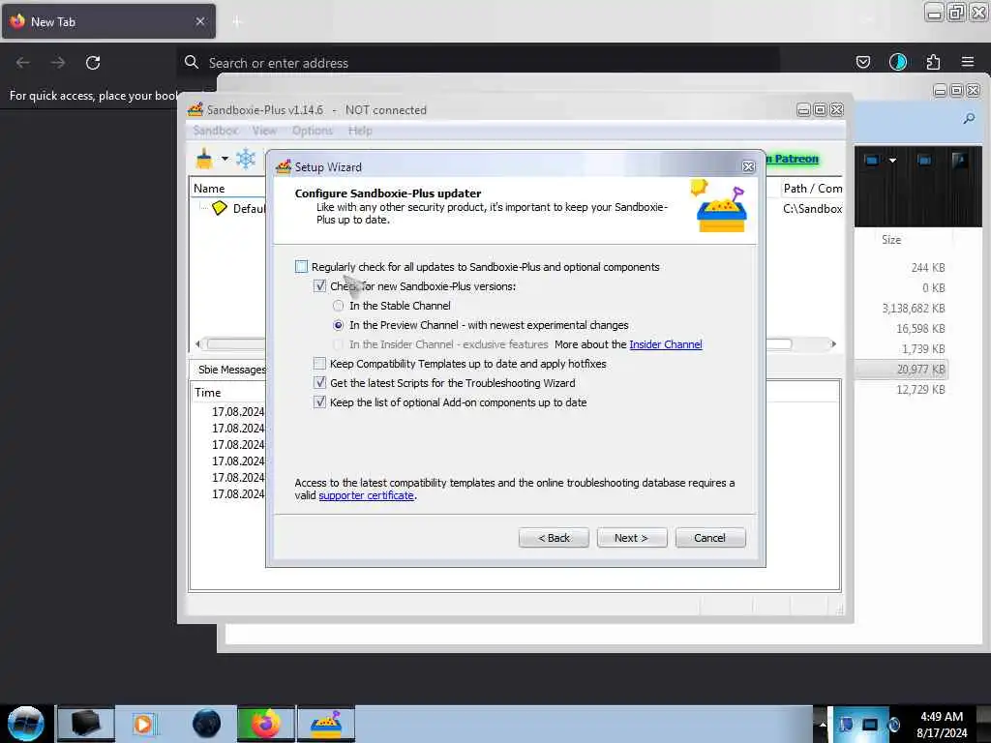Image resolution: width=991 pixels, height=743 pixels.
Task: Click the view icon in Explorer toolbar
Action: 872,161
